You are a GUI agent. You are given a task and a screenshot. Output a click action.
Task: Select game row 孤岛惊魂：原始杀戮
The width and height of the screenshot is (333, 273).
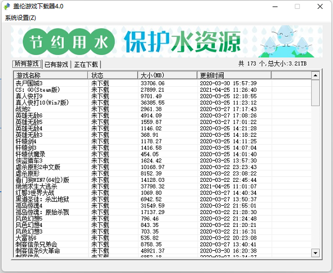pos(163,212)
